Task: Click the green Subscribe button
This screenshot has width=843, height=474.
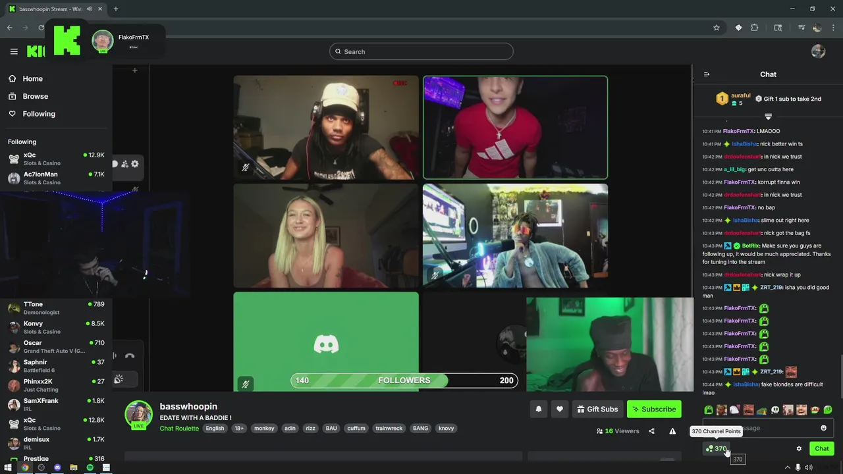Action: click(x=654, y=409)
